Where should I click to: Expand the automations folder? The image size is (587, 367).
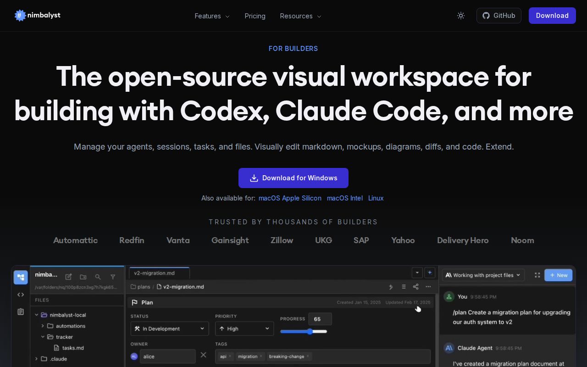pos(43,326)
